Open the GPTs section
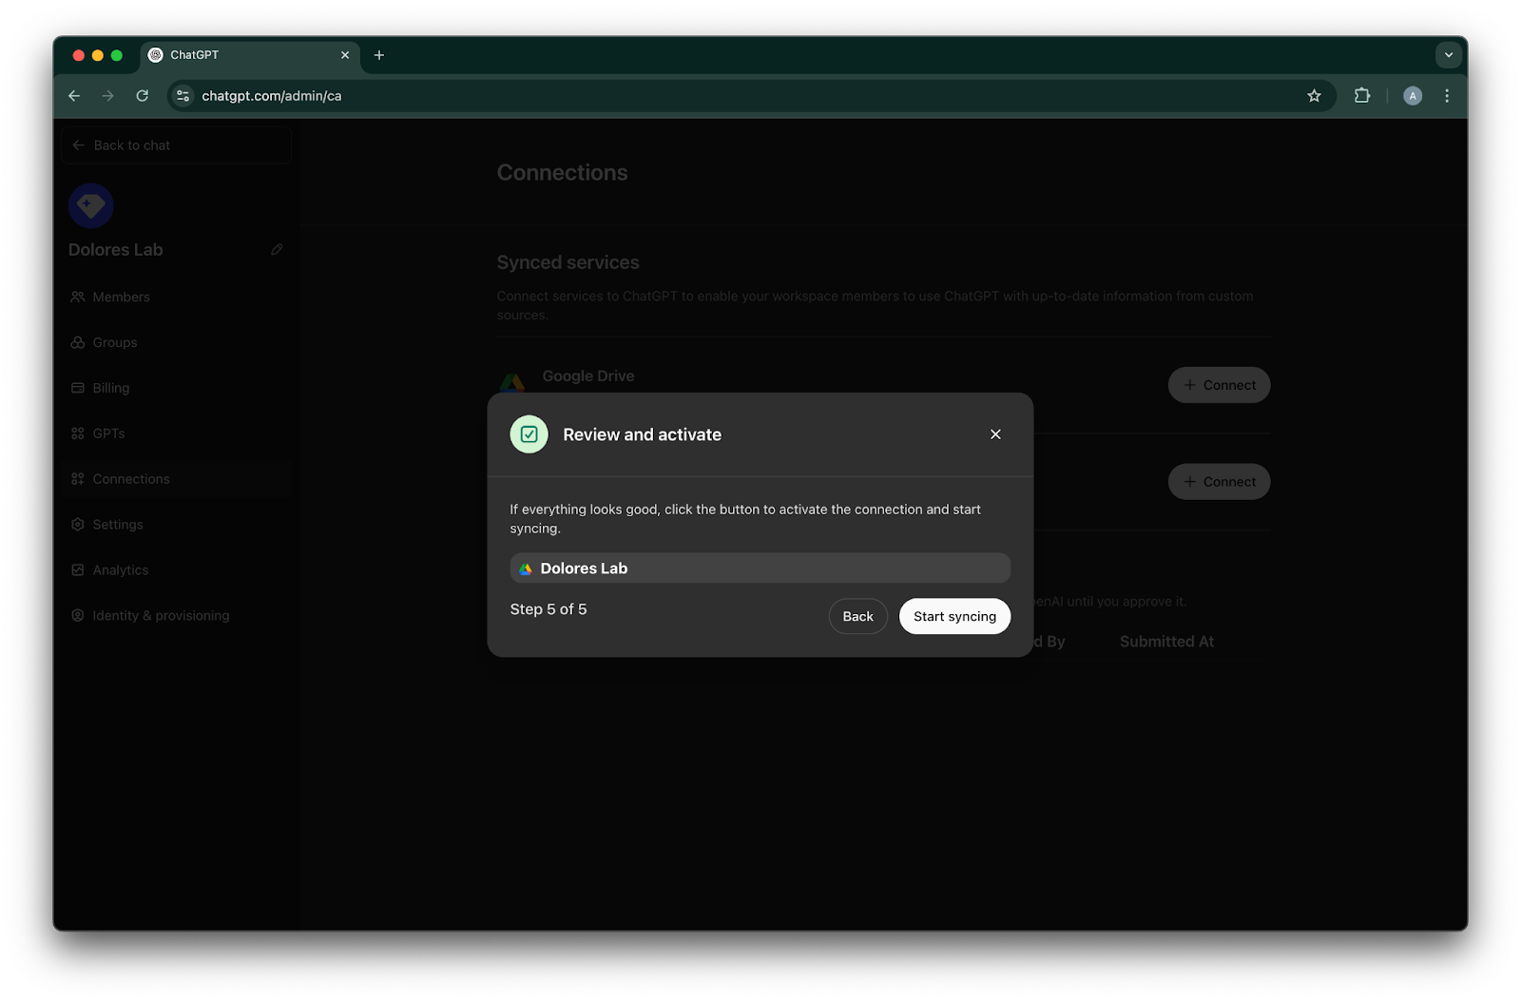This screenshot has height=1001, width=1521. tap(176, 433)
